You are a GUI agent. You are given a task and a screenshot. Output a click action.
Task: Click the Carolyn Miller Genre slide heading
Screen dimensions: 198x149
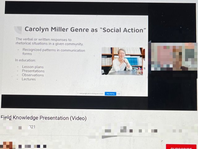pos(85,29)
